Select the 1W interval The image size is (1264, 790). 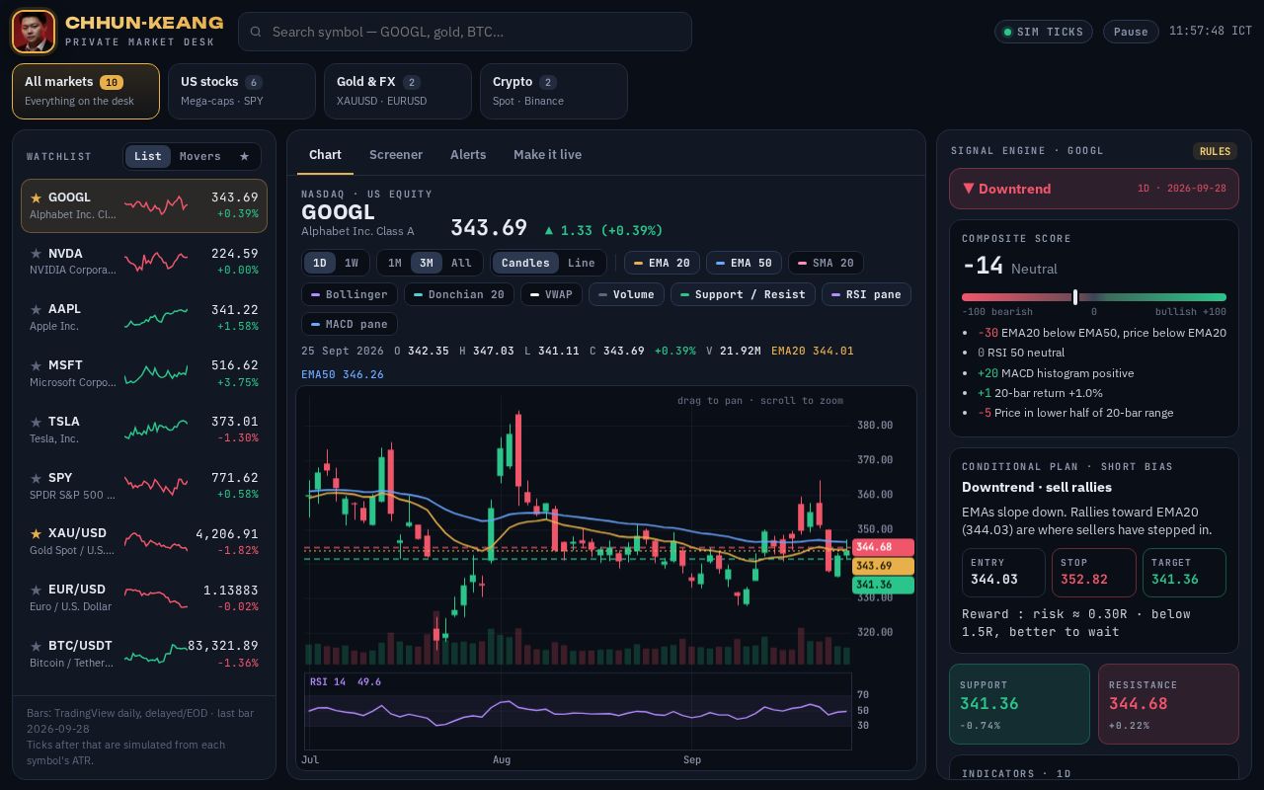pos(352,263)
